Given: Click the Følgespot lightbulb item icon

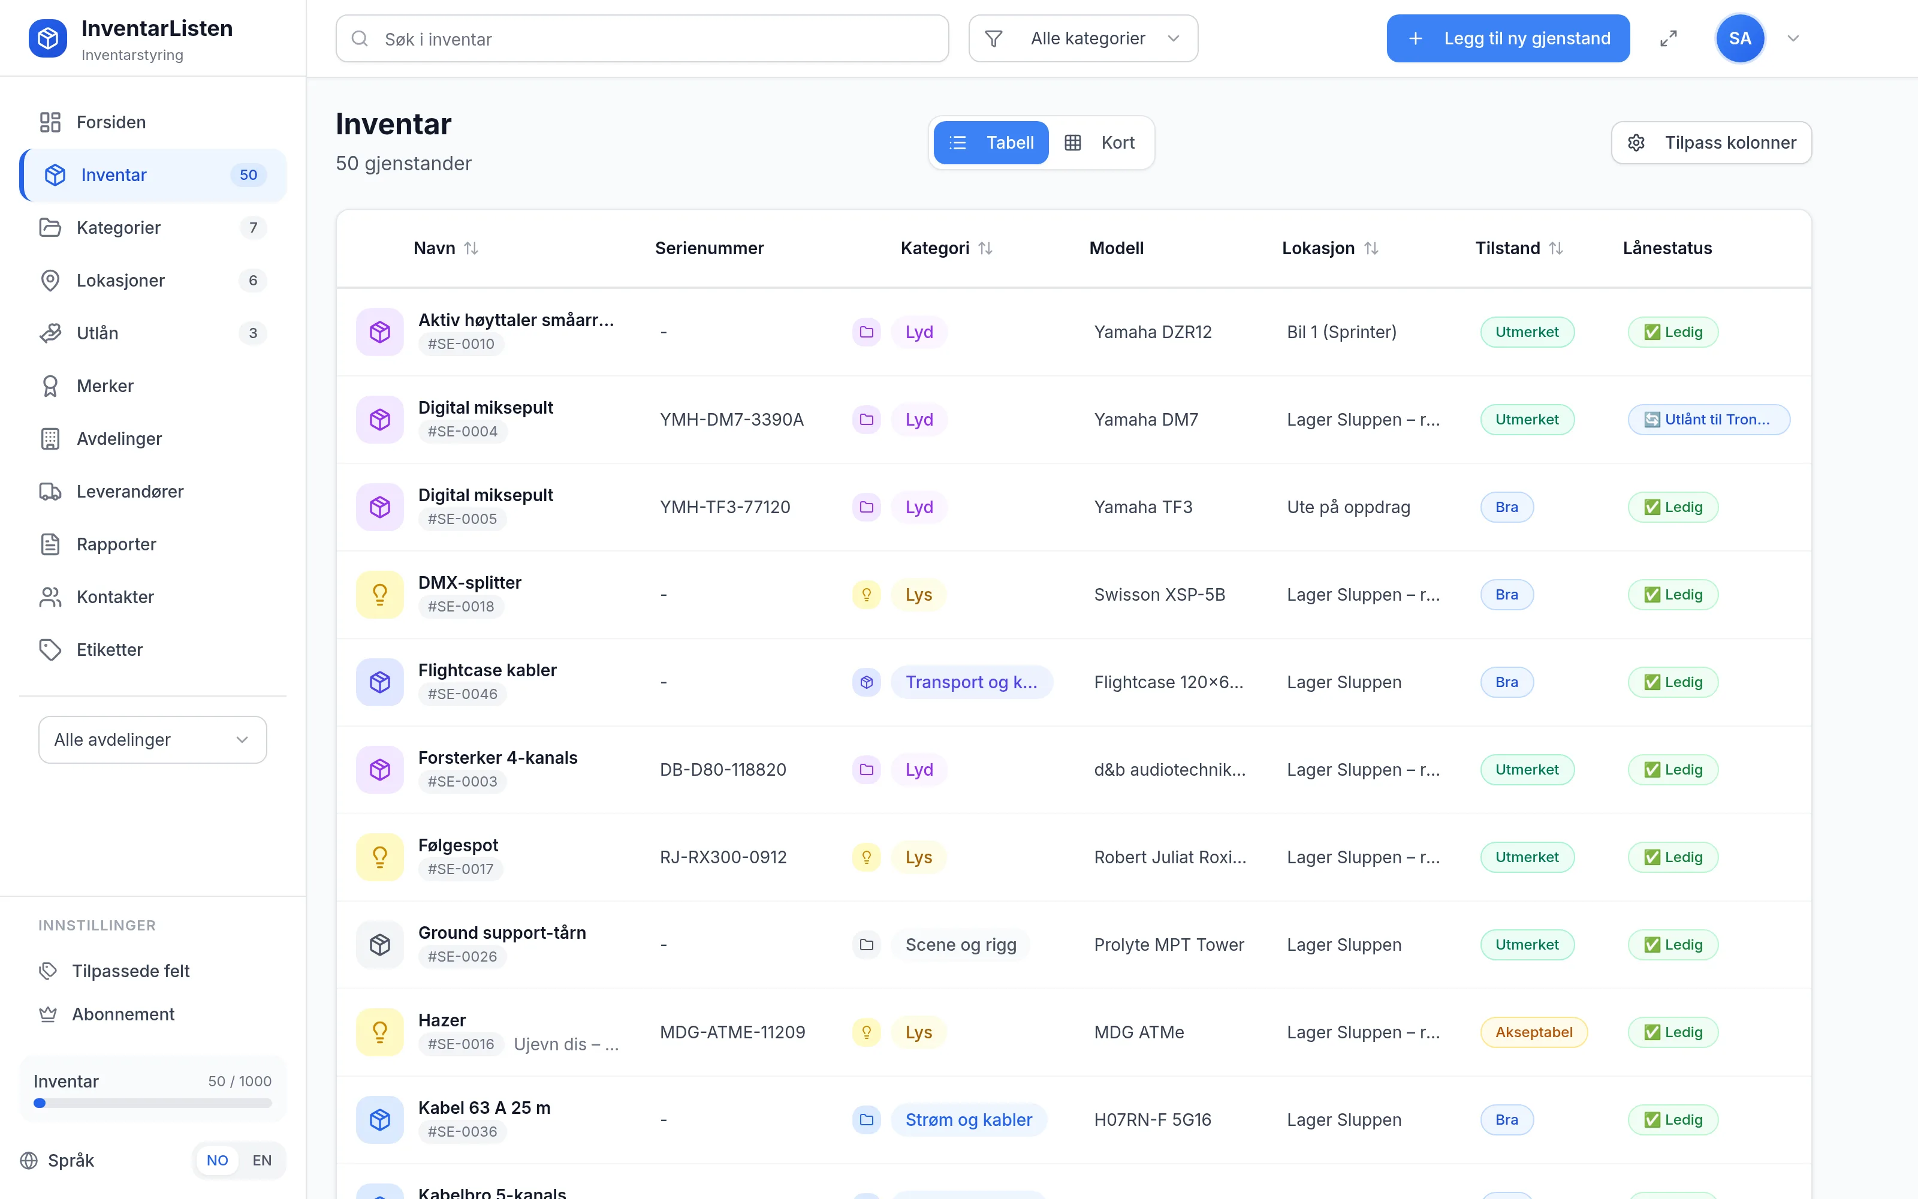Looking at the screenshot, I should (379, 857).
